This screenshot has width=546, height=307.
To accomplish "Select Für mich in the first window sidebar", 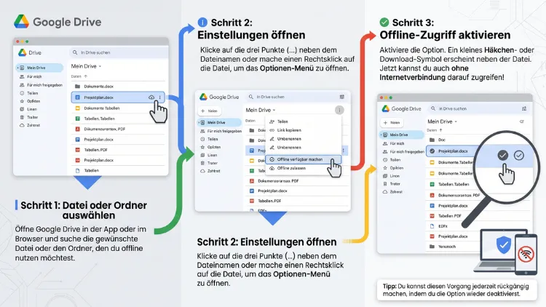I will (31, 76).
